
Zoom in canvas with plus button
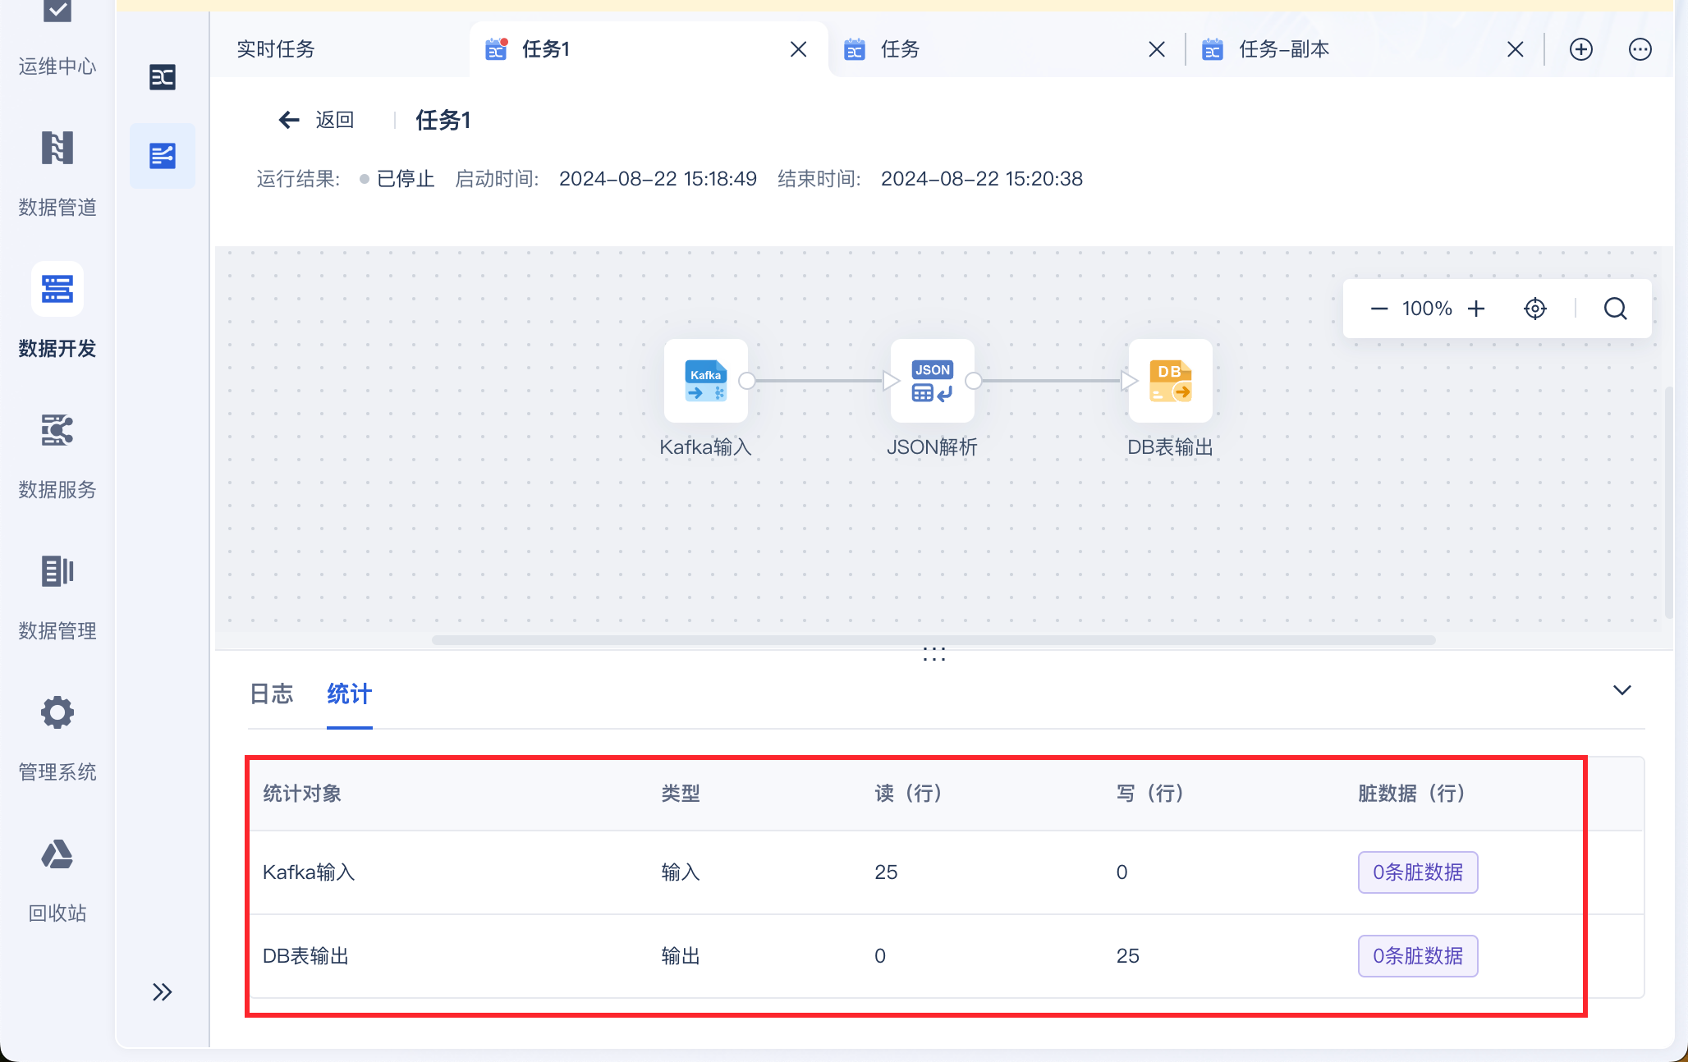(1476, 309)
